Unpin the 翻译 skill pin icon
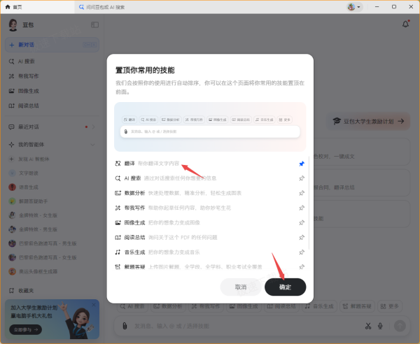The height and width of the screenshot is (344, 420). coord(302,164)
